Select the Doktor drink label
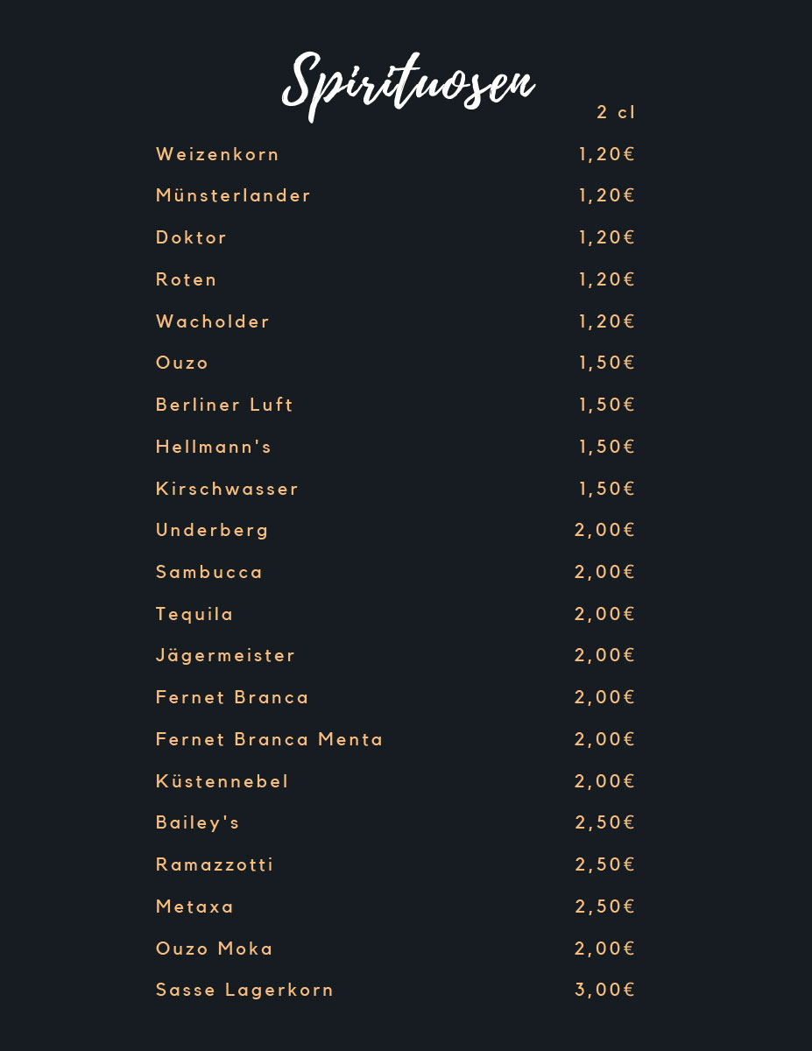 coord(191,238)
